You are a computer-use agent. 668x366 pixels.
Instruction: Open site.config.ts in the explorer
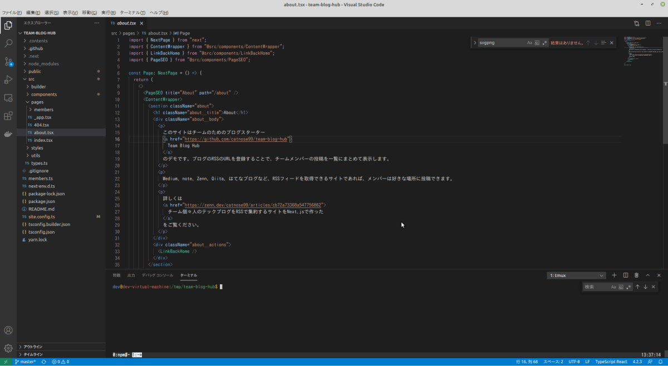(61, 216)
